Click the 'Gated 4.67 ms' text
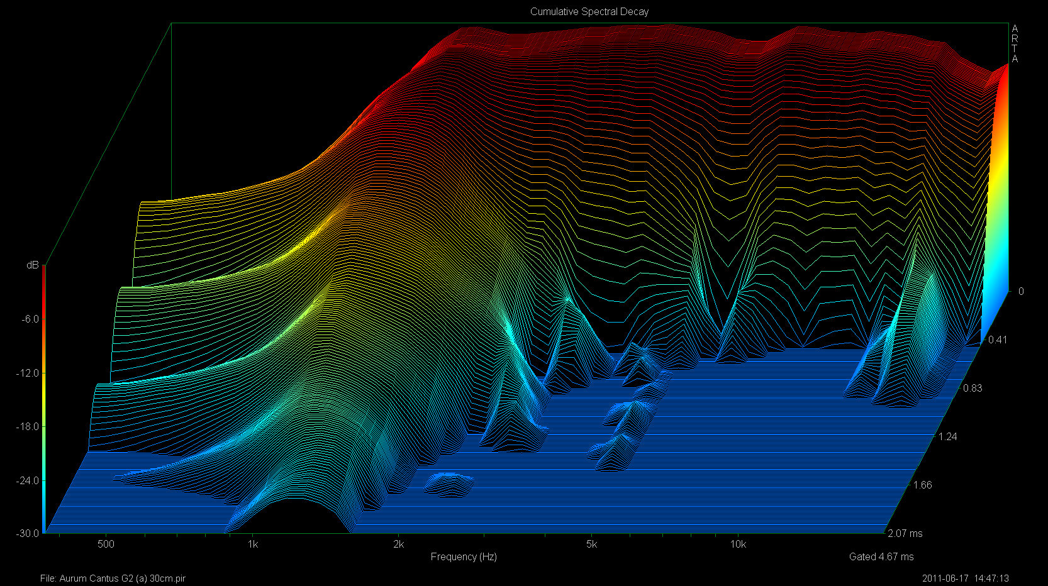 point(881,556)
